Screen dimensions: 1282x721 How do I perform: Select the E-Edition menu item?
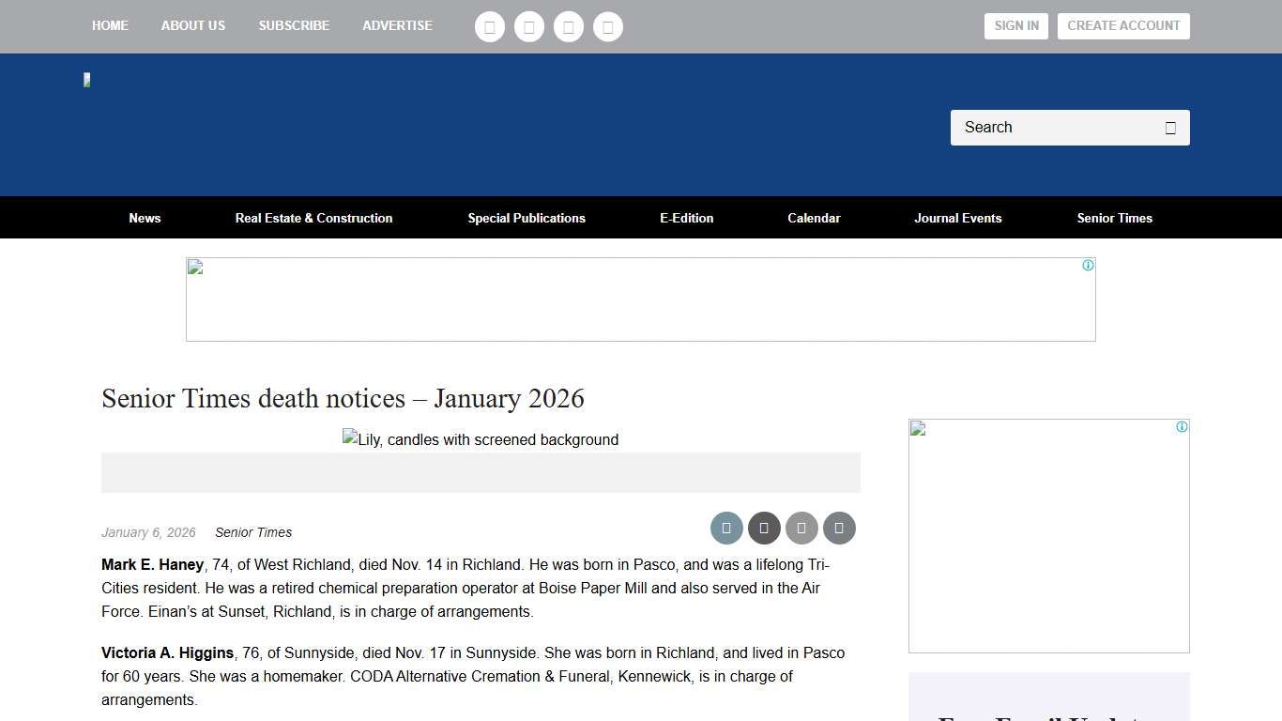pos(686,218)
